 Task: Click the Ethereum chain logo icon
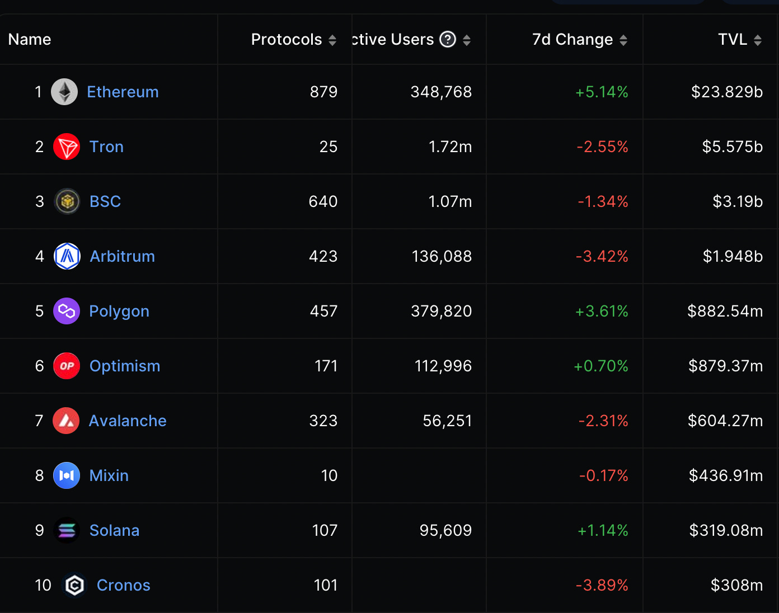[x=64, y=92]
